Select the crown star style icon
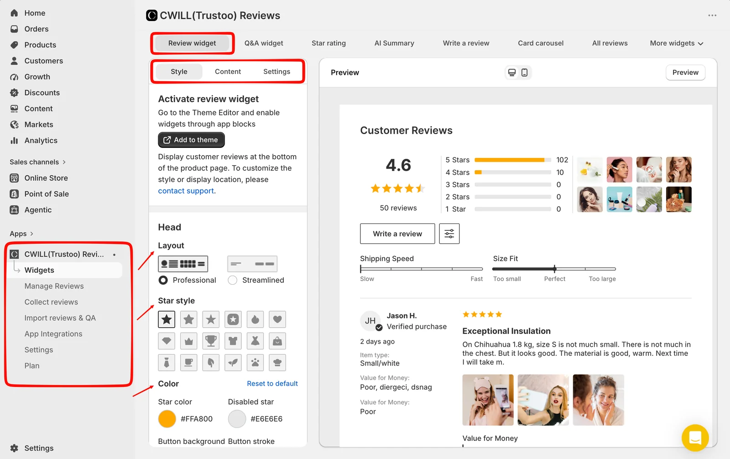 coord(189,341)
